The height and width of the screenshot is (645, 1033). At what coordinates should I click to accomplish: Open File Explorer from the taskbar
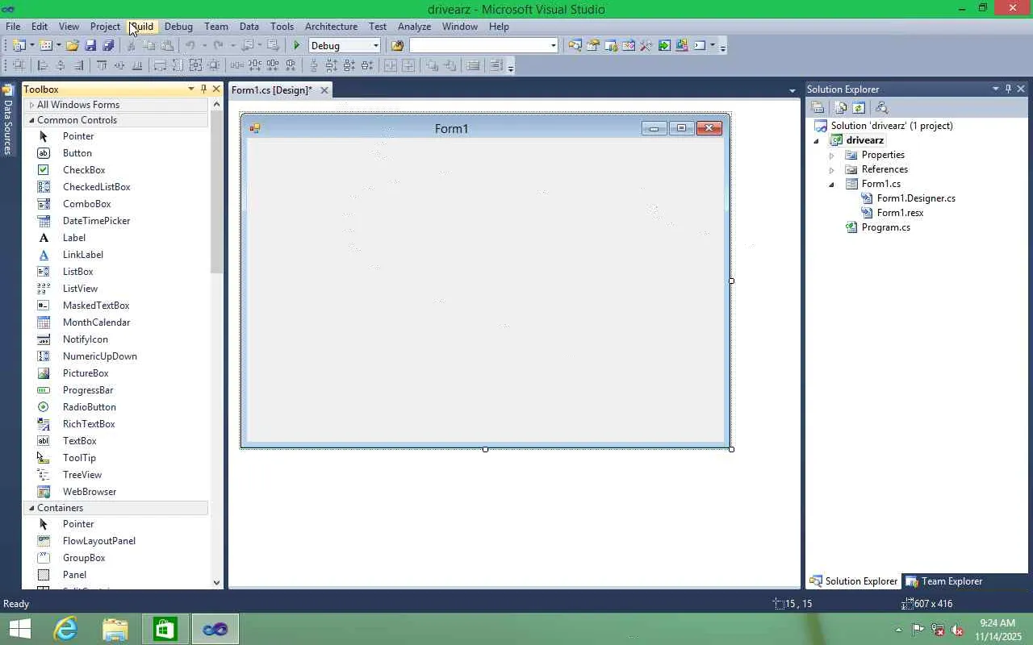(x=115, y=629)
